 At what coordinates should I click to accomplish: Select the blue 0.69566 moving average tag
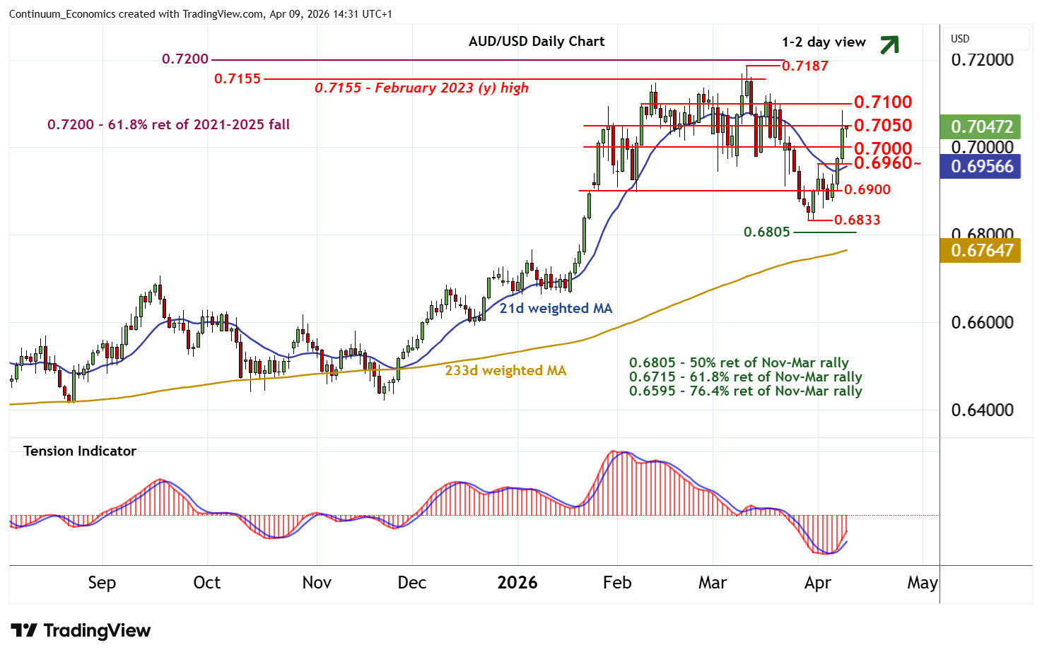[980, 167]
